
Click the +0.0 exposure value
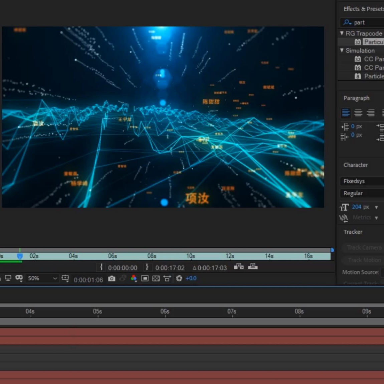191,278
